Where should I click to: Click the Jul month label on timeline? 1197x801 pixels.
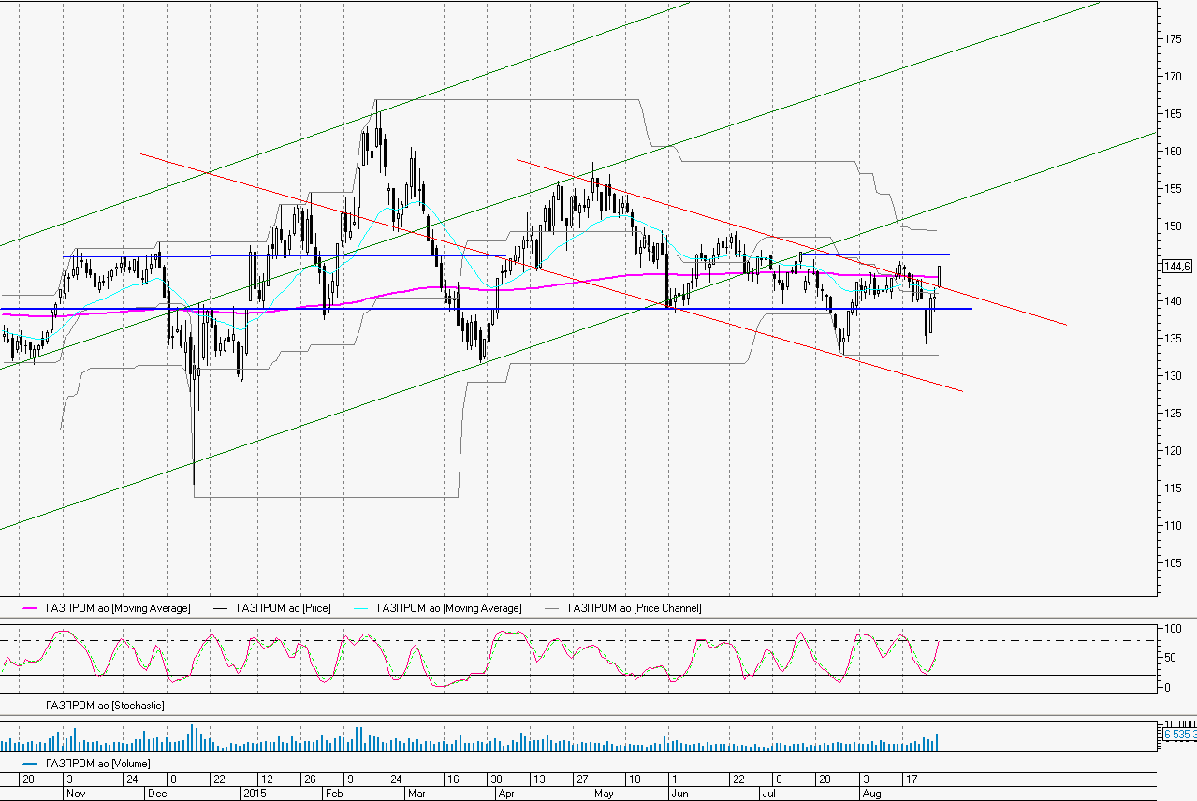pyautogui.click(x=769, y=793)
